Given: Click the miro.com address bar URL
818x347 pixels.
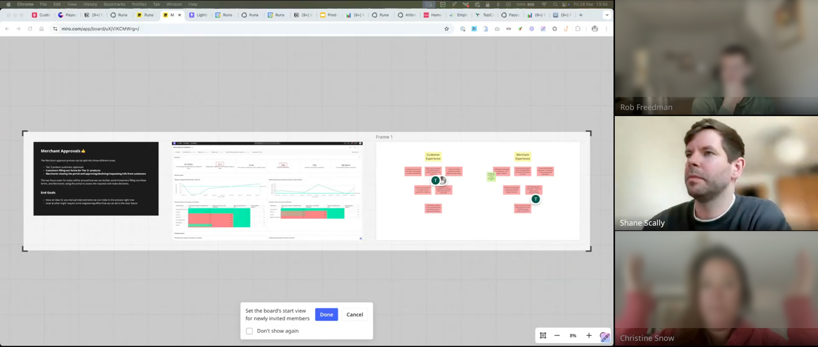Looking at the screenshot, I should click(100, 29).
